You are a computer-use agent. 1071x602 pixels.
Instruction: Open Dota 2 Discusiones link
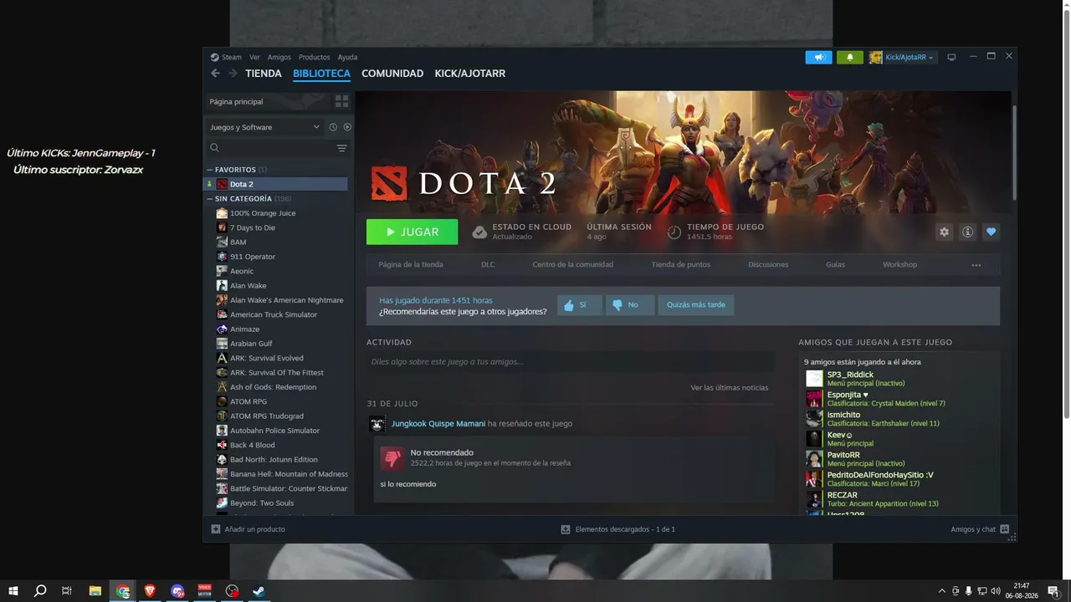pyautogui.click(x=768, y=265)
